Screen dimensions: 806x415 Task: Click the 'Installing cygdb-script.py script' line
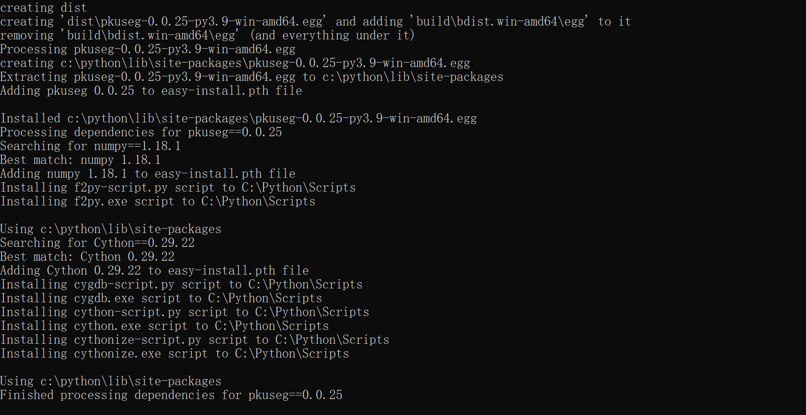click(181, 284)
